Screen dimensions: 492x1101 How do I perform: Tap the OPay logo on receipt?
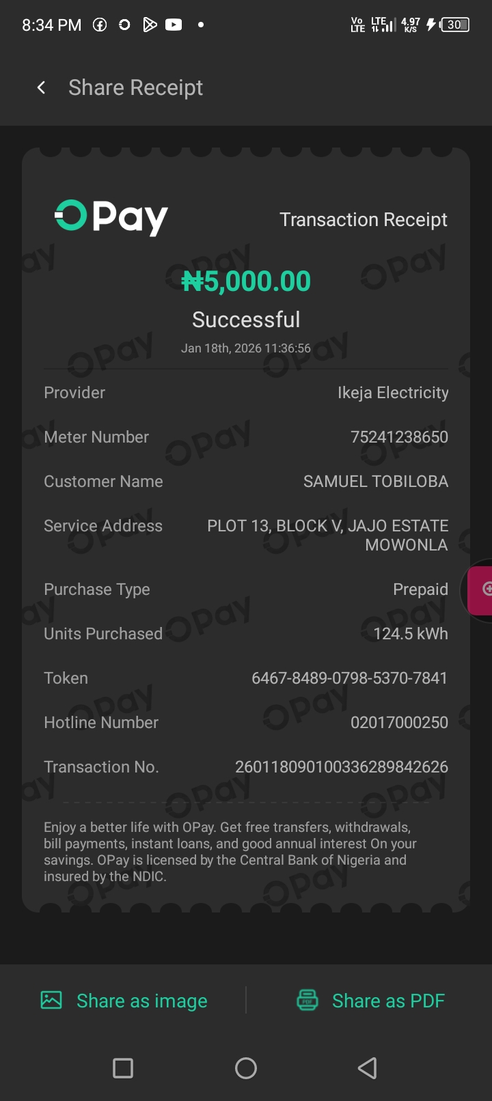(111, 218)
